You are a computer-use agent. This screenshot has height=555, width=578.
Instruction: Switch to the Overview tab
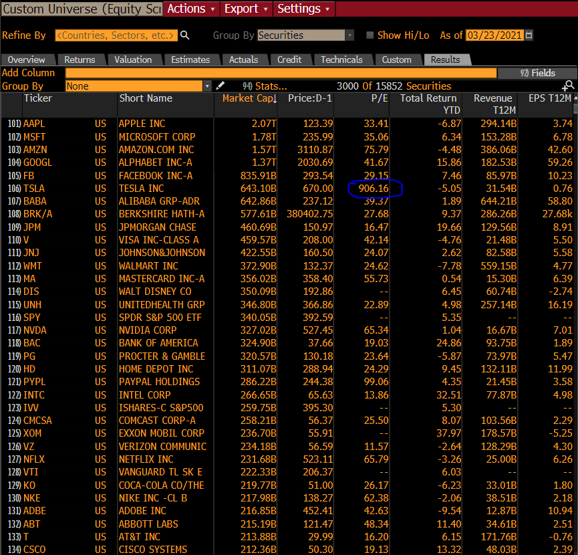pos(27,60)
